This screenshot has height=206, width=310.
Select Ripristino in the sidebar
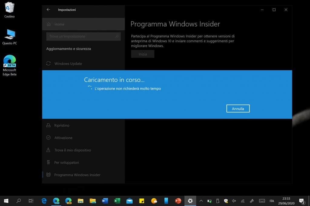pos(62,125)
